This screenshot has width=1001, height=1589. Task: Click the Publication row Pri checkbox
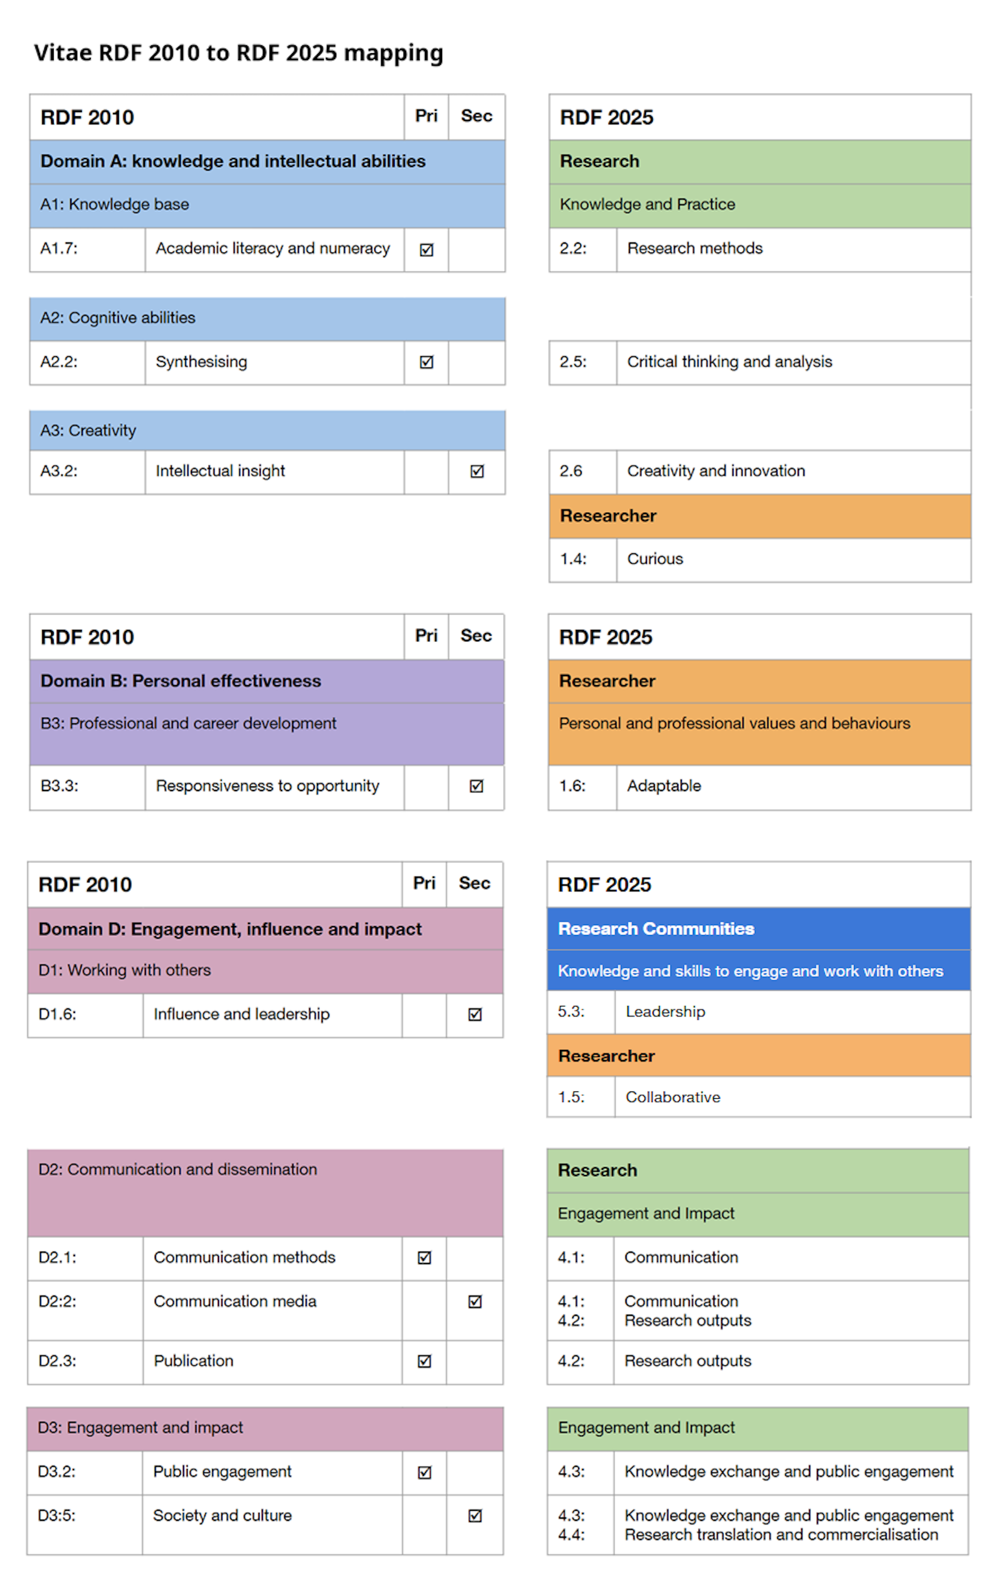(x=424, y=1361)
